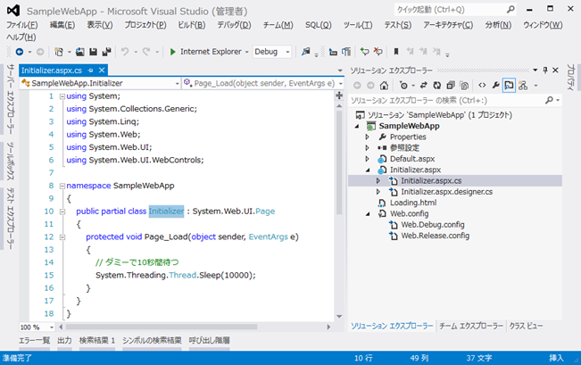Switch to the クラス ビュー tab
Viewport: 581px width, 365px height.
[526, 326]
